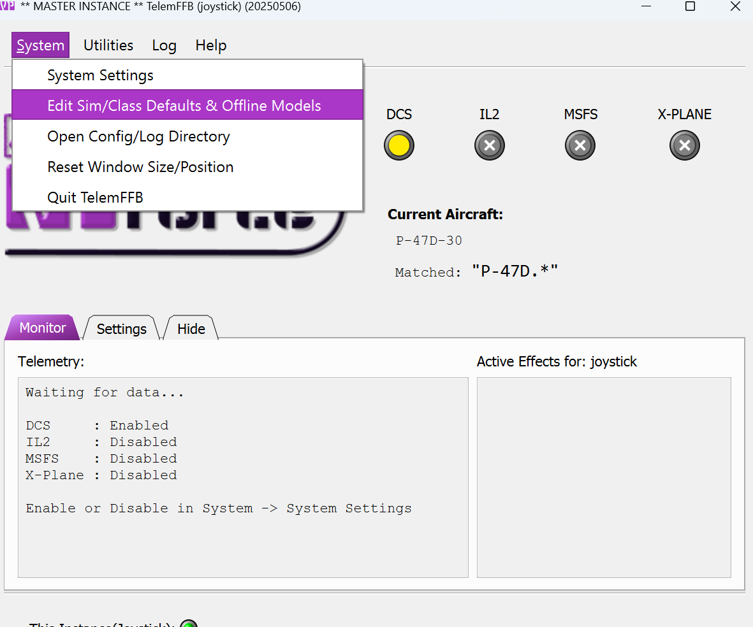Image resolution: width=753 pixels, height=627 pixels.
Task: Click the VP app icon in title bar
Action: tap(7, 6)
